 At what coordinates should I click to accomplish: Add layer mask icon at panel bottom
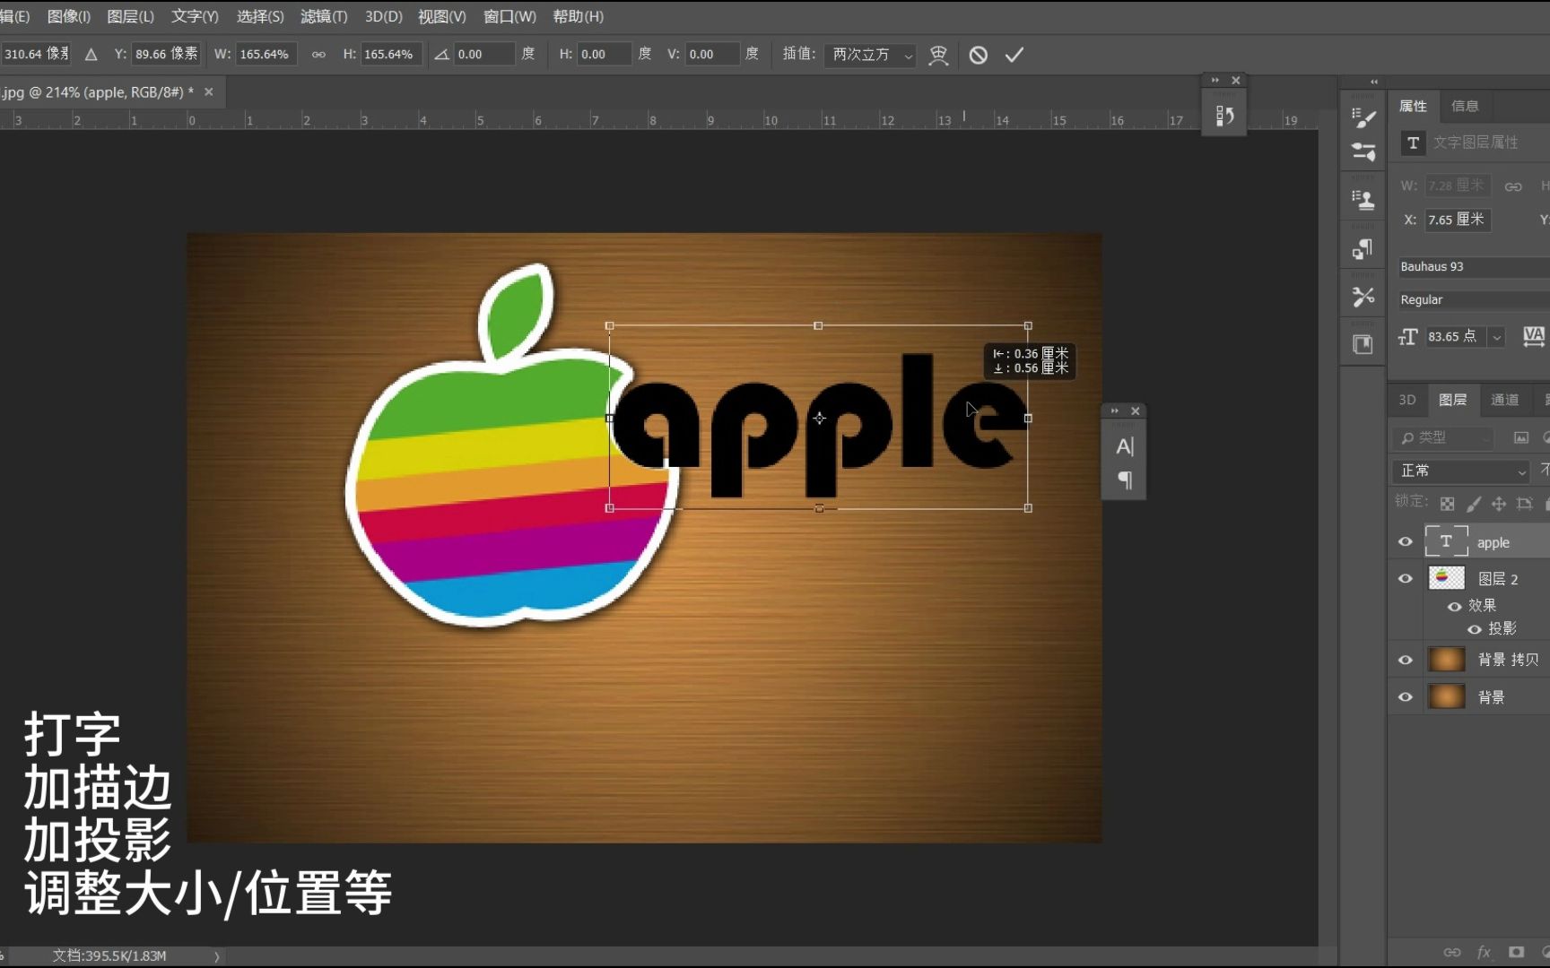tap(1516, 952)
